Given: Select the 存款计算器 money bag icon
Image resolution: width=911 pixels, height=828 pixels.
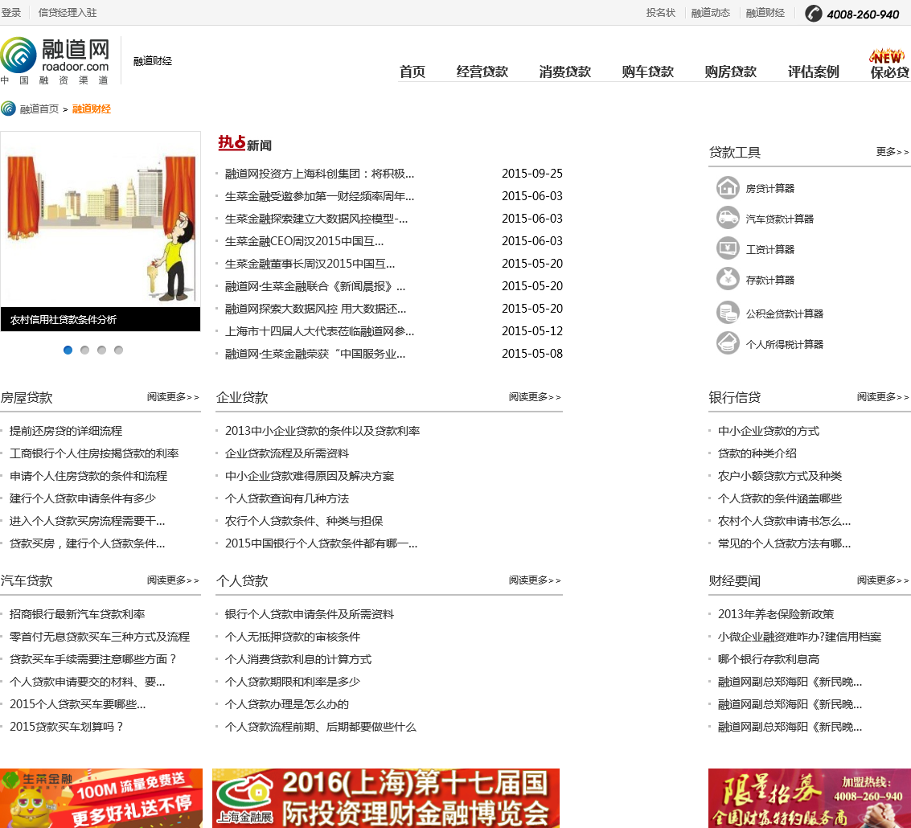Looking at the screenshot, I should point(728,279).
